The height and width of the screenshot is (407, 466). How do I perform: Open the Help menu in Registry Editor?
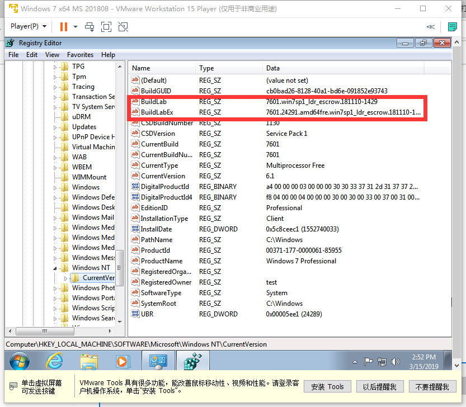(108, 55)
